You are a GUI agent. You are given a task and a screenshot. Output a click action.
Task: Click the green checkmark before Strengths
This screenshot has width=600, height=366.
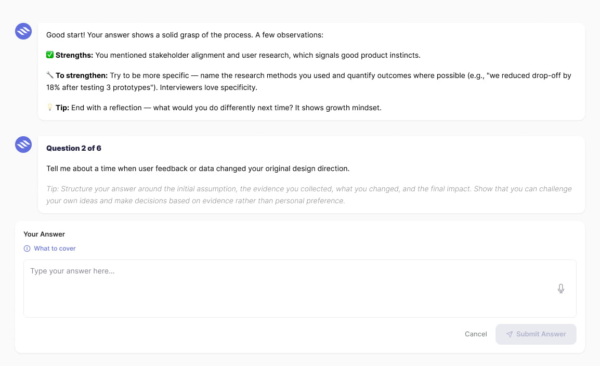tap(50, 55)
